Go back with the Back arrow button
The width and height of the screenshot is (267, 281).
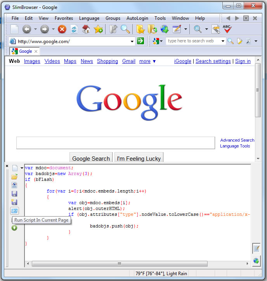[27, 29]
